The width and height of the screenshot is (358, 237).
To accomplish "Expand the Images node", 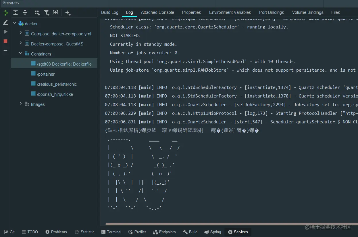I will (x=20, y=104).
